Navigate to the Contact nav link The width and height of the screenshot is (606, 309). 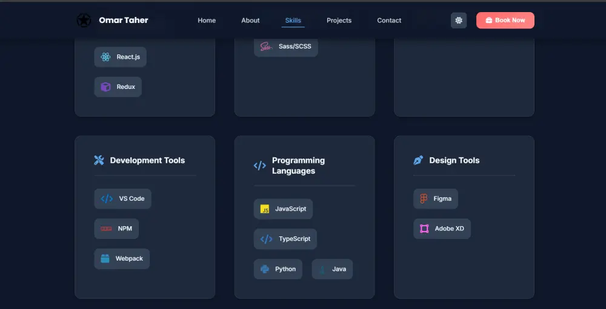389,21
